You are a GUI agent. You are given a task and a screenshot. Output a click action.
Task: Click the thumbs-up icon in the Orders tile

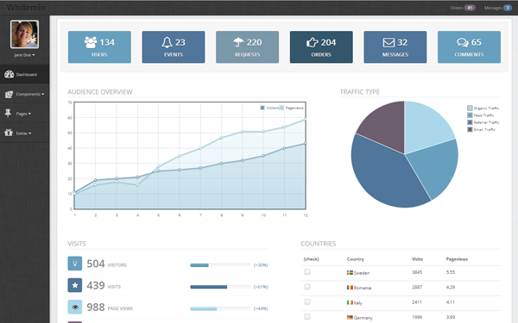pos(313,42)
